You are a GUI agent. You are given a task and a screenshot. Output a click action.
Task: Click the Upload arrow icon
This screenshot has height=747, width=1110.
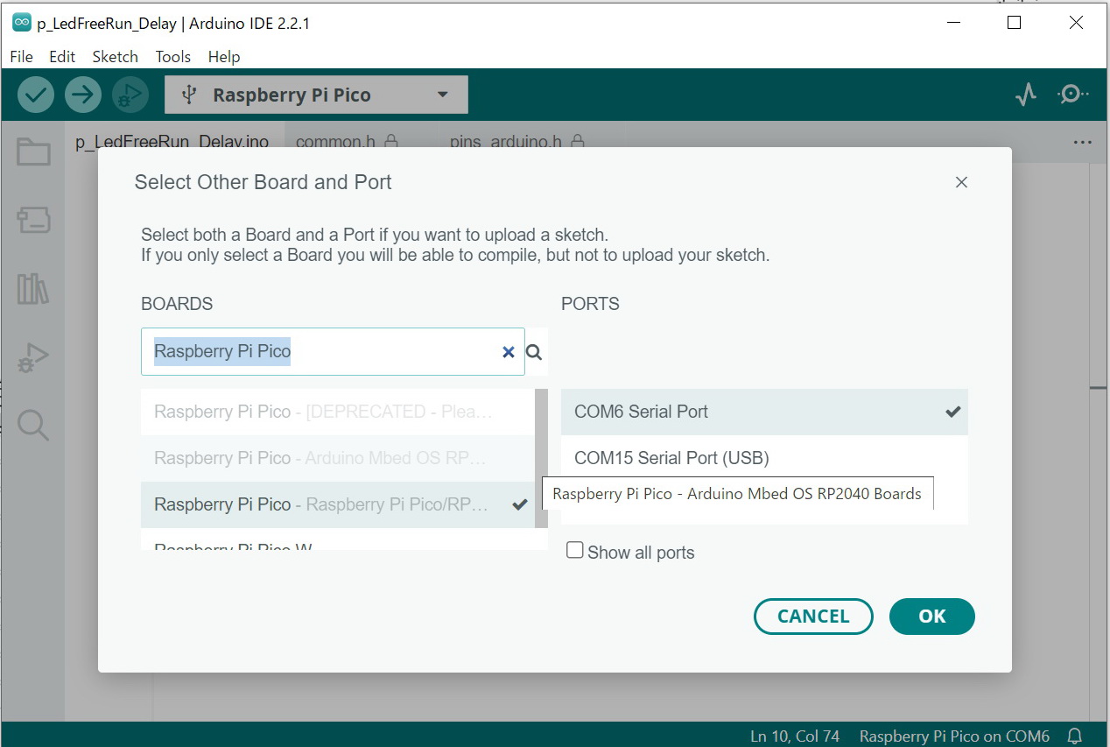coord(83,95)
